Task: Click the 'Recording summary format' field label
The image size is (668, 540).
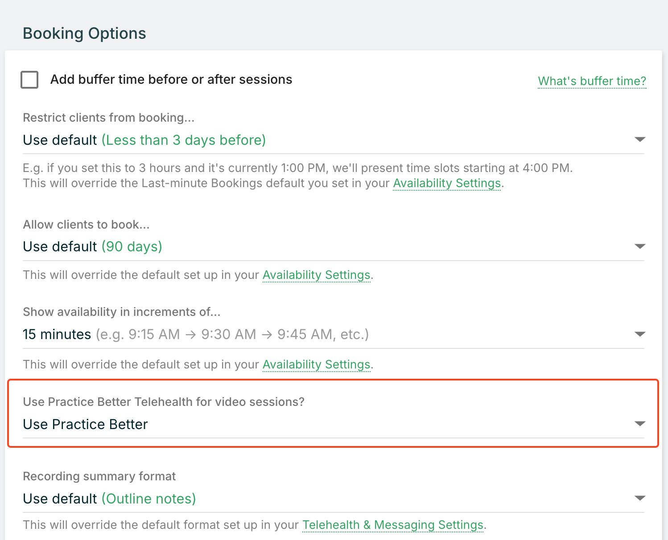Action: click(99, 476)
